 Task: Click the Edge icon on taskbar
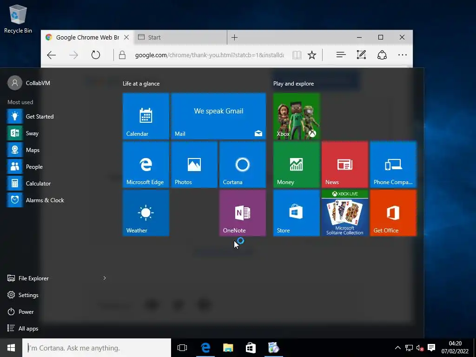[x=205, y=348]
